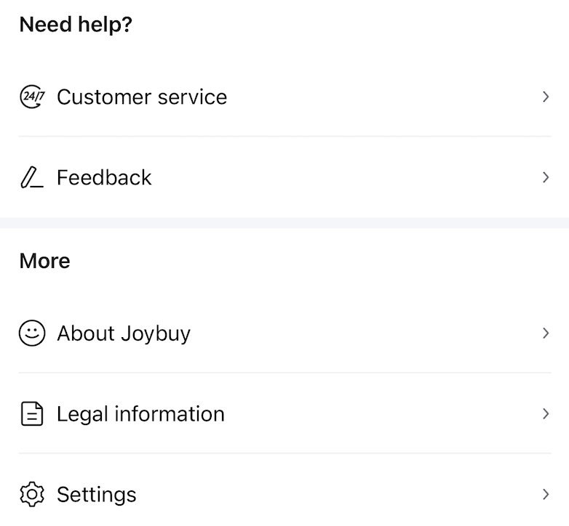569x526 pixels.
Task: Click the "Need help?" section heading
Action: [76, 25]
